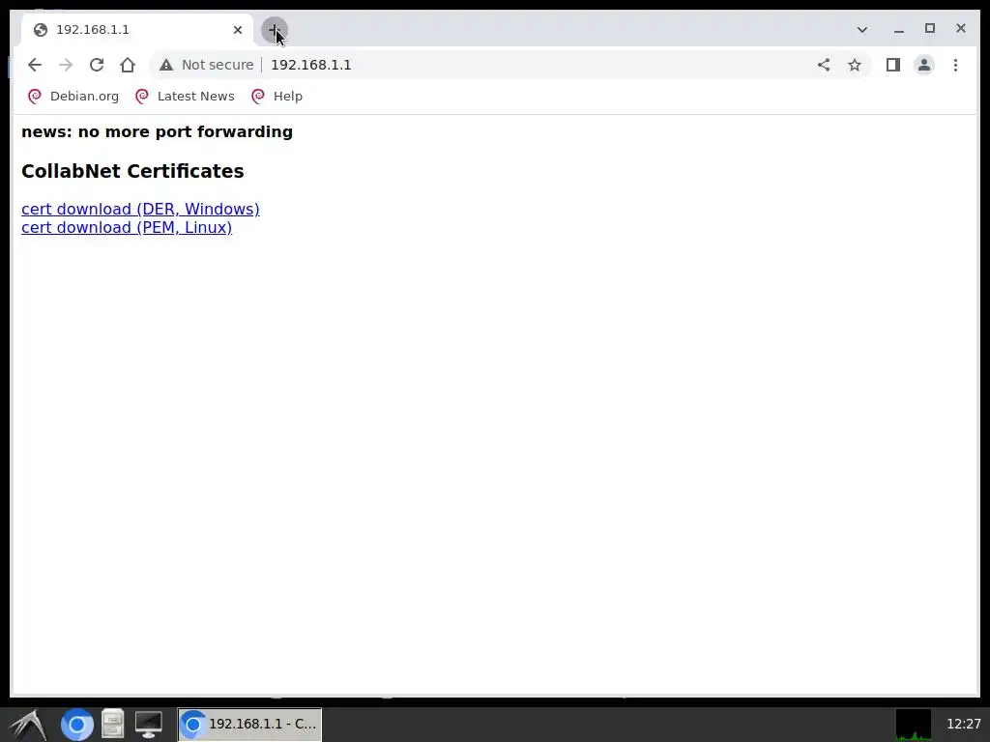Image resolution: width=990 pixels, height=742 pixels.
Task: Open the Help bookmark
Action: click(x=277, y=97)
